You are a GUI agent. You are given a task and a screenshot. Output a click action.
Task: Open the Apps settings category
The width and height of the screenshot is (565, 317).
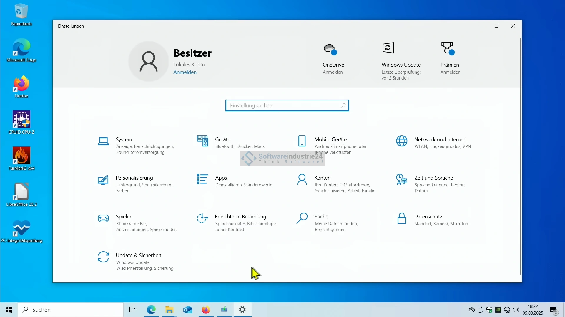(x=221, y=178)
